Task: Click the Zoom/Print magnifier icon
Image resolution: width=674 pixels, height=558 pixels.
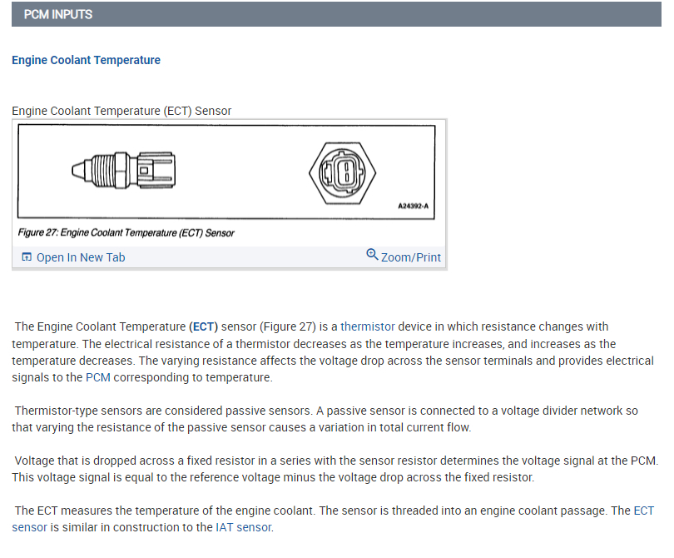Action: pyautogui.click(x=372, y=255)
